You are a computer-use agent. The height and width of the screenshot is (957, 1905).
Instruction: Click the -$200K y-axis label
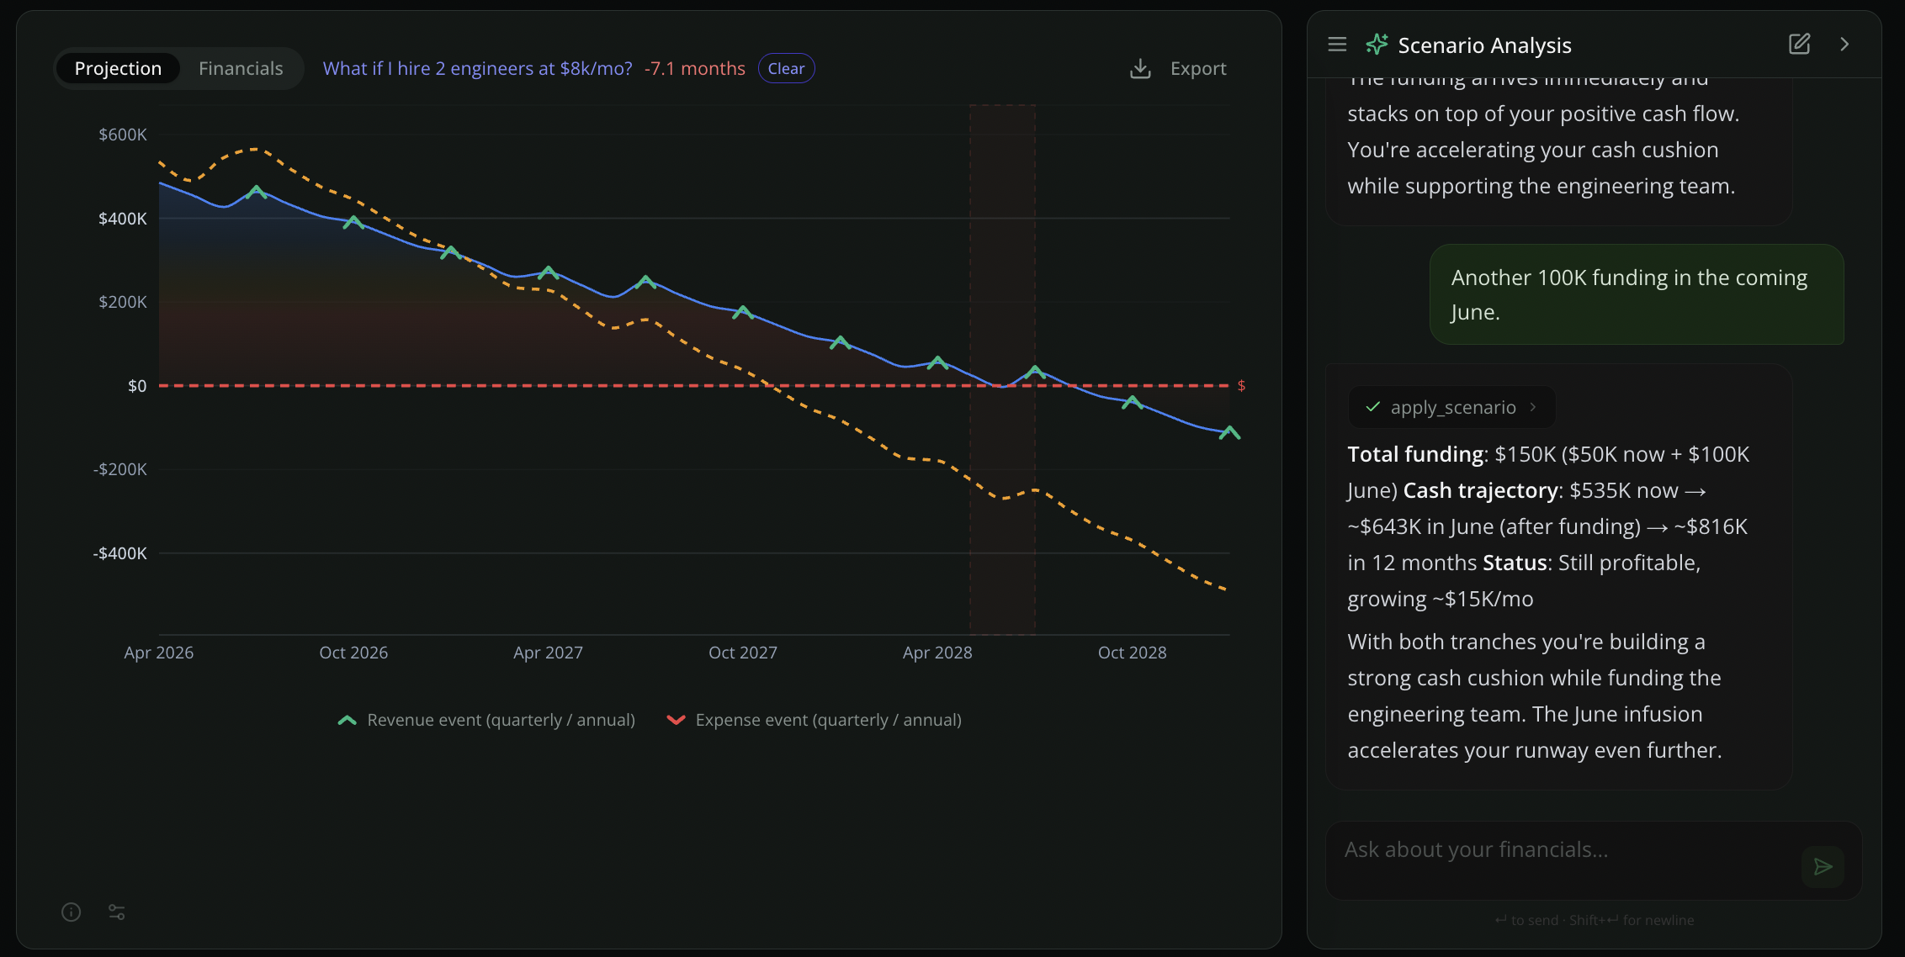pyautogui.click(x=119, y=469)
